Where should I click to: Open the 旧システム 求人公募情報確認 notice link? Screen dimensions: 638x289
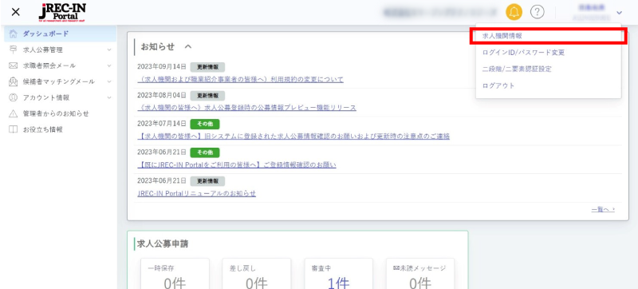[x=293, y=137]
